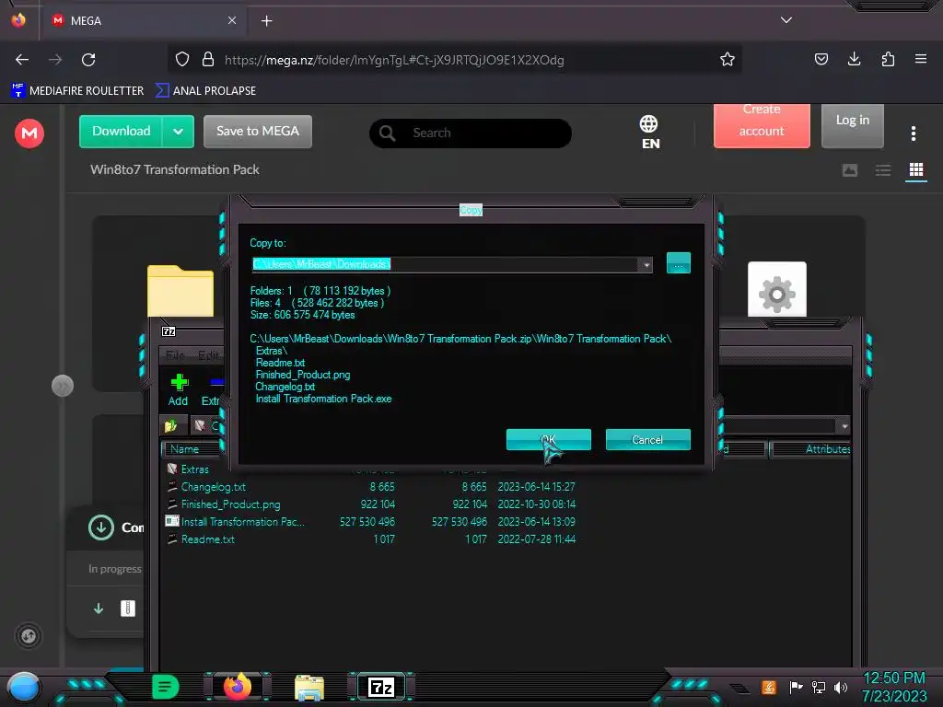This screenshot has height=707, width=943.
Task: Switch to Firefox in taskbar
Action: [x=238, y=687]
